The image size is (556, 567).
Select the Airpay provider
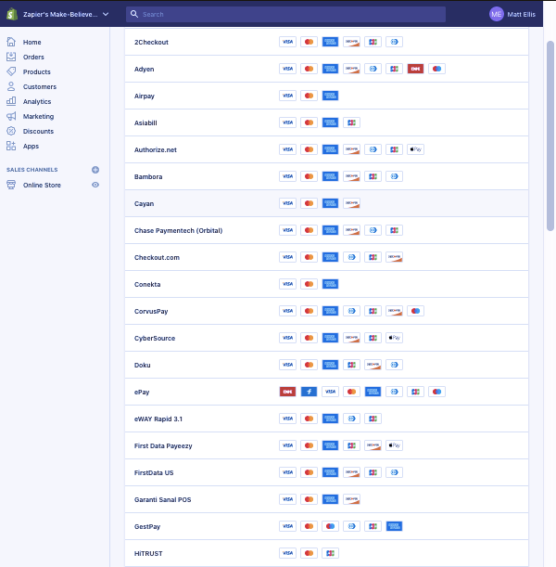(326, 96)
